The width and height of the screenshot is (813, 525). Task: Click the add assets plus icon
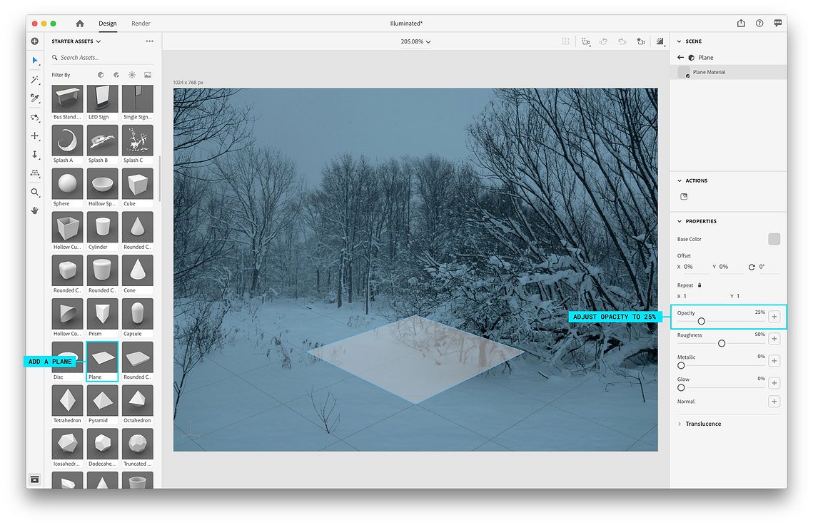coord(35,41)
